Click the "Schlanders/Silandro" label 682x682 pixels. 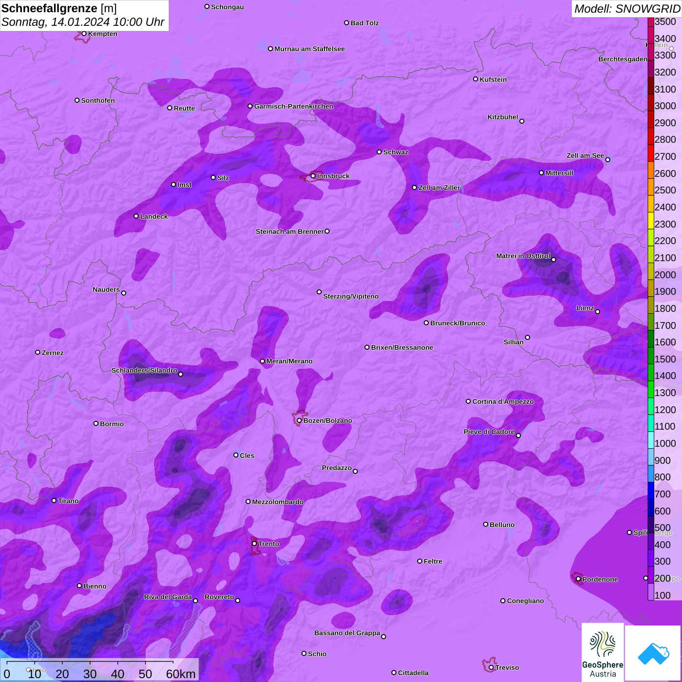[144, 370]
